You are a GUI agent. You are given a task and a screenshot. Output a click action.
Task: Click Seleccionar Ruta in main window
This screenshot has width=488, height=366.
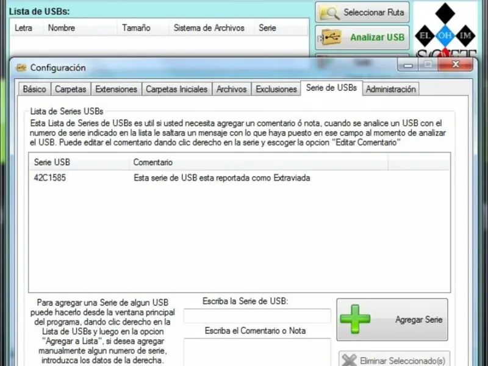tap(362, 12)
